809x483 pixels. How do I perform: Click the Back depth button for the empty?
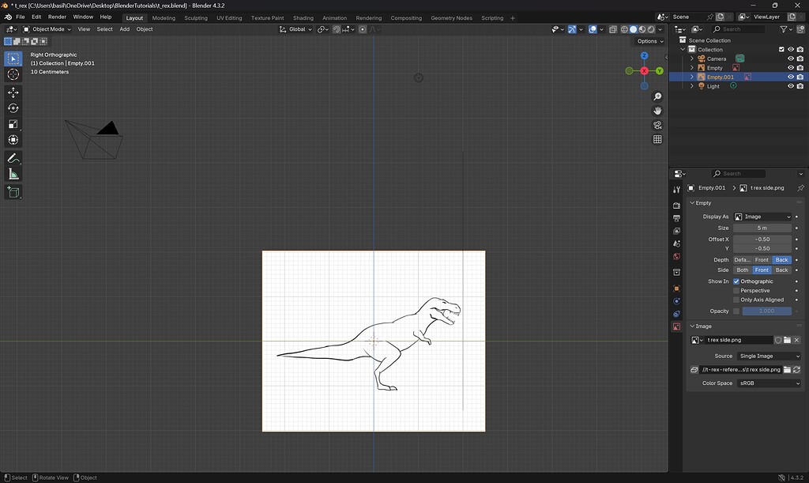pyautogui.click(x=781, y=259)
